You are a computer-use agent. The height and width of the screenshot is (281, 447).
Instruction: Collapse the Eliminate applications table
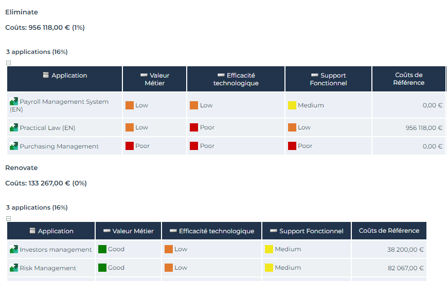(x=8, y=63)
